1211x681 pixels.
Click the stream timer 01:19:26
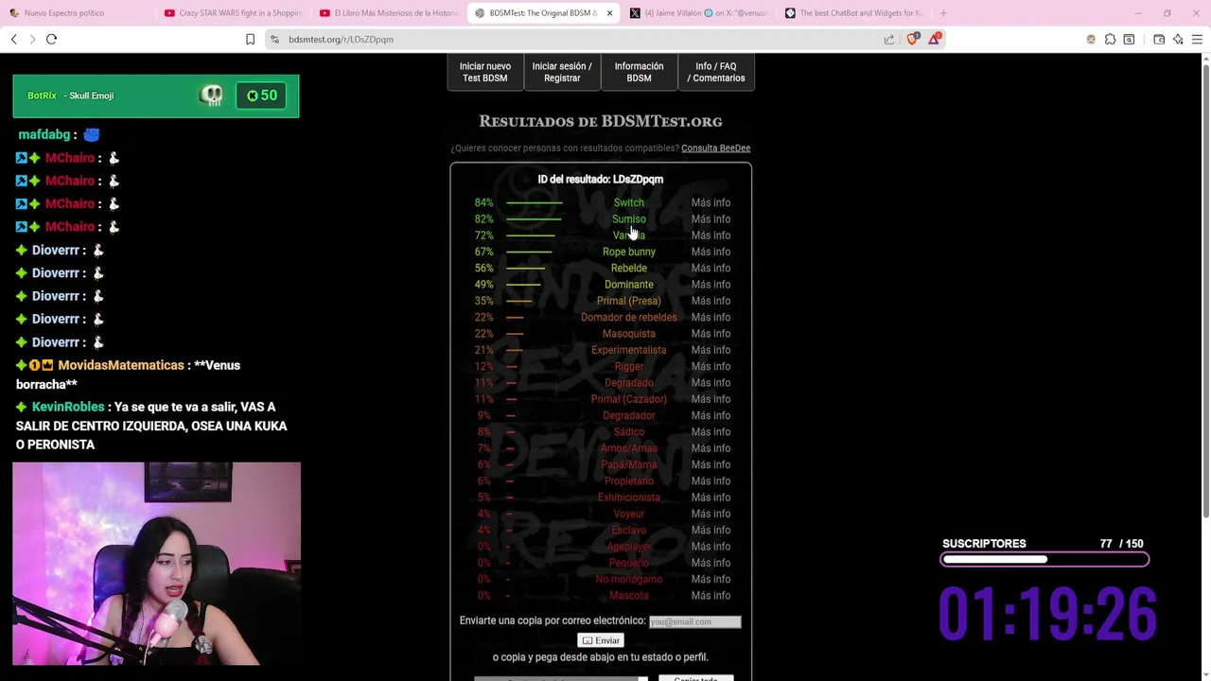coord(1047,614)
